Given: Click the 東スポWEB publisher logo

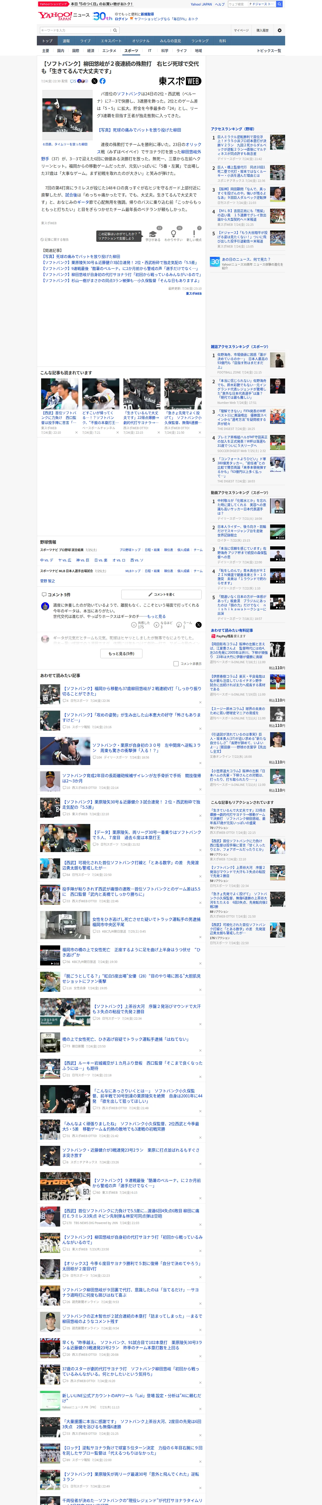Looking at the screenshot, I should (x=180, y=81).
